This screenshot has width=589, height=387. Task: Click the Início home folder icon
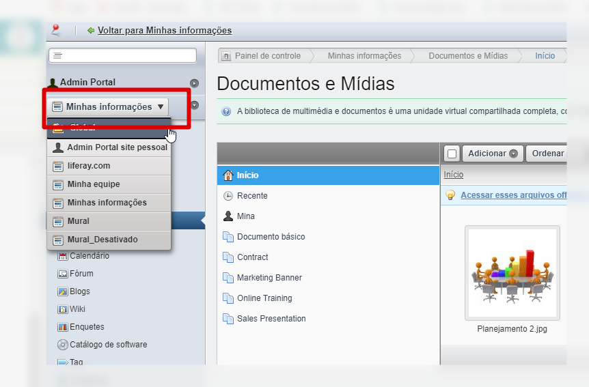click(x=228, y=175)
